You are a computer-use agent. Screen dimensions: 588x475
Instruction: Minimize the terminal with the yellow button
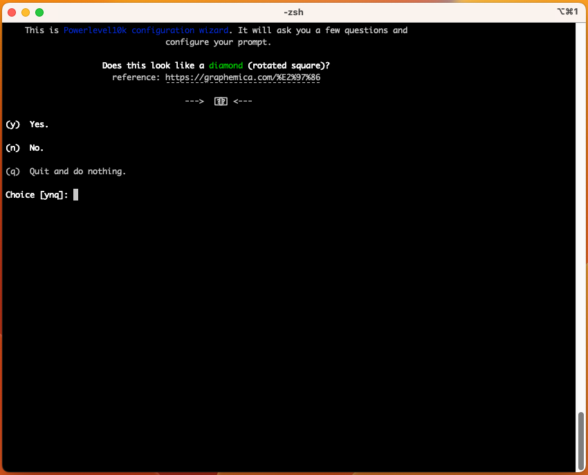point(26,12)
